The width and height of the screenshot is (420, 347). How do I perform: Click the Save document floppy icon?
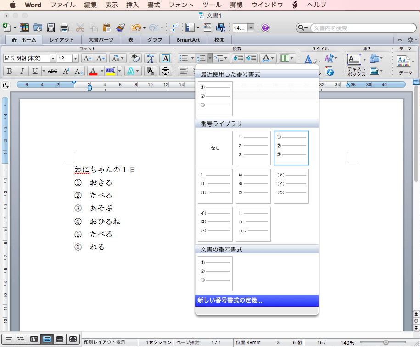tap(51, 28)
